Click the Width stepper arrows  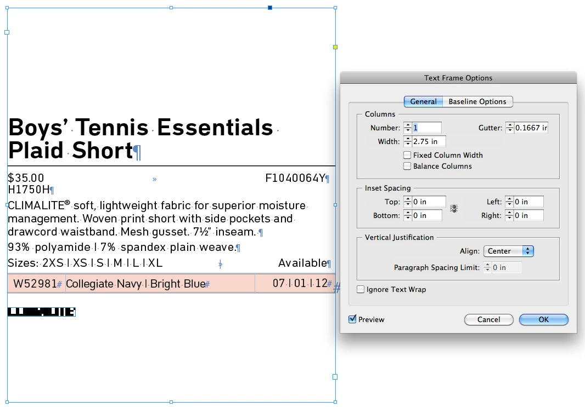[407, 141]
